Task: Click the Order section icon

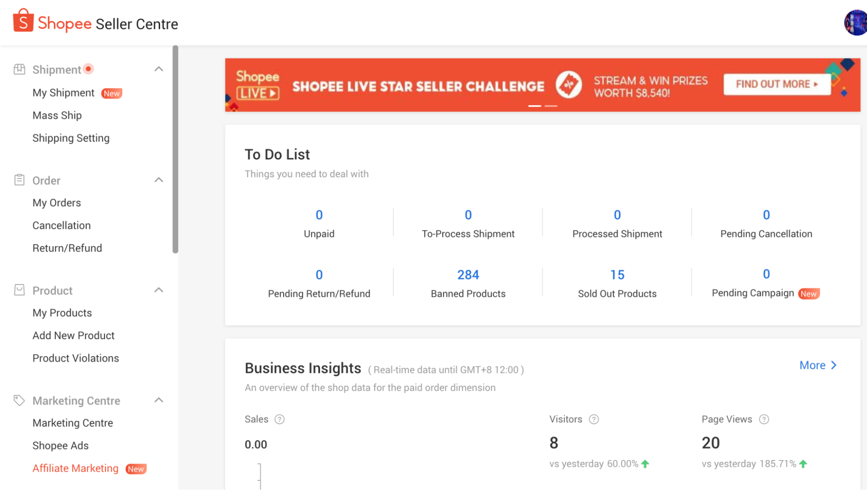Action: [x=20, y=180]
